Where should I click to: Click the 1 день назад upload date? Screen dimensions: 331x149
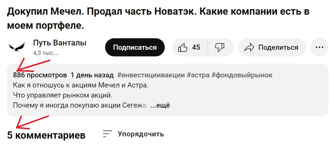pyautogui.click(x=92, y=75)
